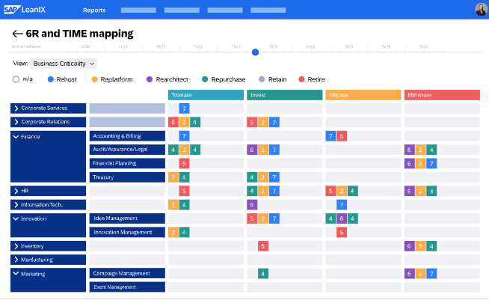This screenshot has width=489, height=300.
Task: Click the Idea Management subcategory
Action: pos(126,218)
